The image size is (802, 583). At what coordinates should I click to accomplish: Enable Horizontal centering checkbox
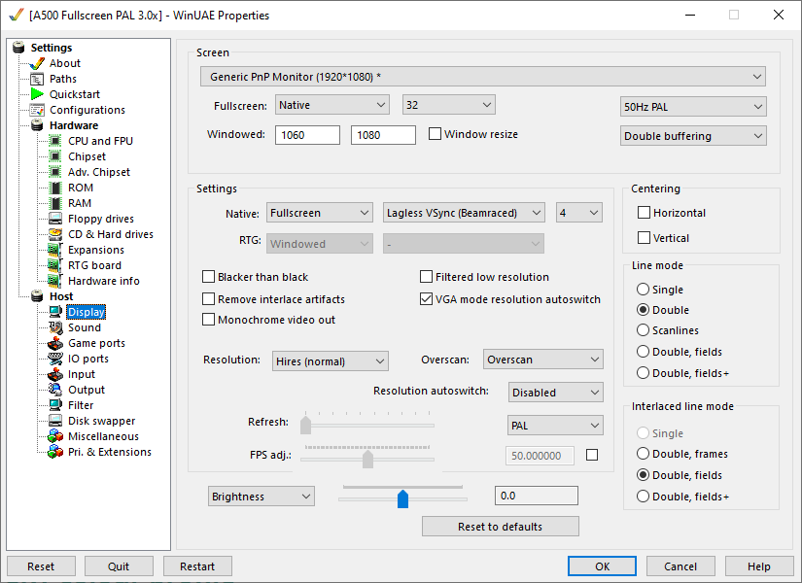tap(644, 212)
